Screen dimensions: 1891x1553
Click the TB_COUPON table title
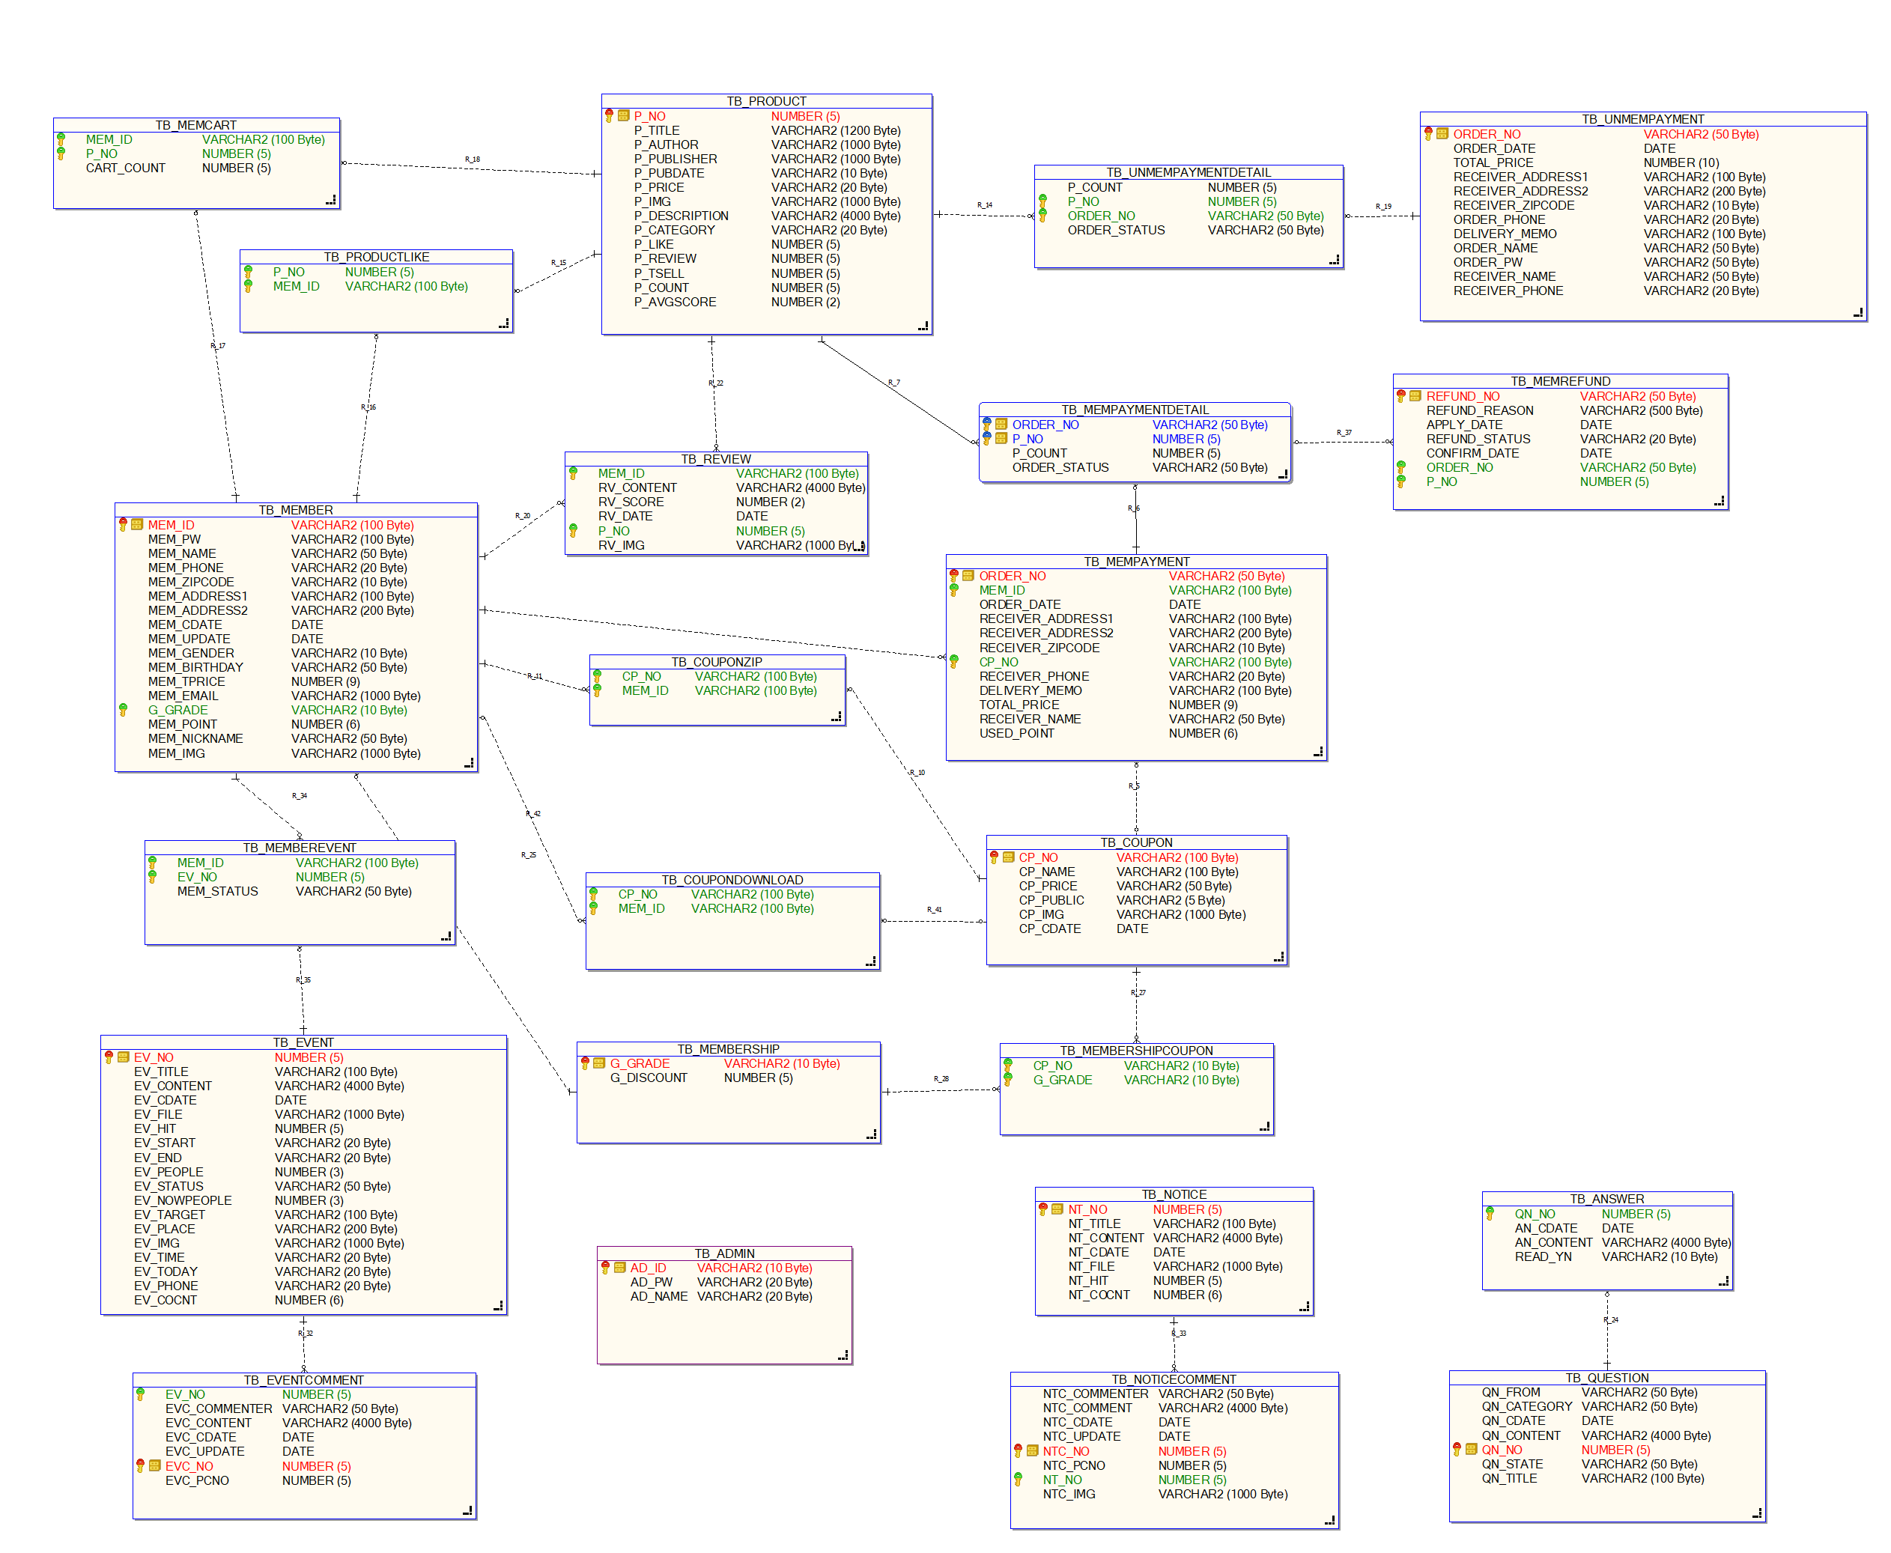pyautogui.click(x=1136, y=842)
